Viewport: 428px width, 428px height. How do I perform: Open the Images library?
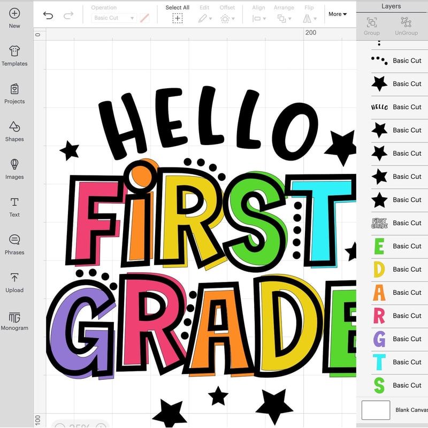14,168
